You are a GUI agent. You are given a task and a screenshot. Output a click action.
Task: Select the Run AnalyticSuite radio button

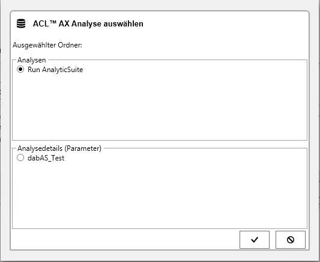pyautogui.click(x=20, y=70)
